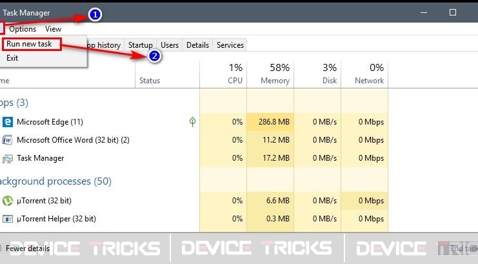Click the Microsoft Edge app icon
This screenshot has height=264, width=478.
pyautogui.click(x=7, y=122)
